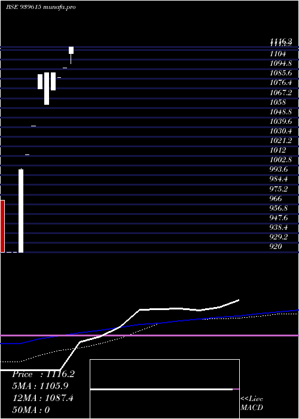Click the 1002.8 price axis label

coord(280,160)
